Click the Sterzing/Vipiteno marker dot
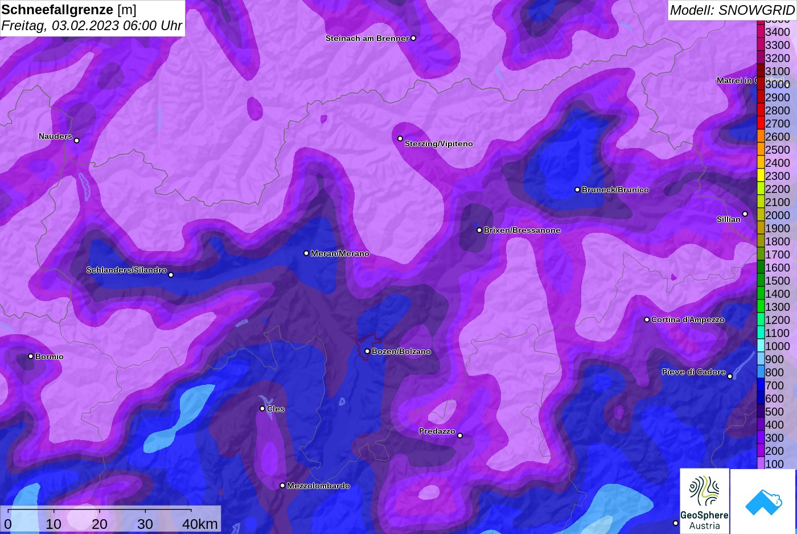The width and height of the screenshot is (797, 534). [400, 138]
